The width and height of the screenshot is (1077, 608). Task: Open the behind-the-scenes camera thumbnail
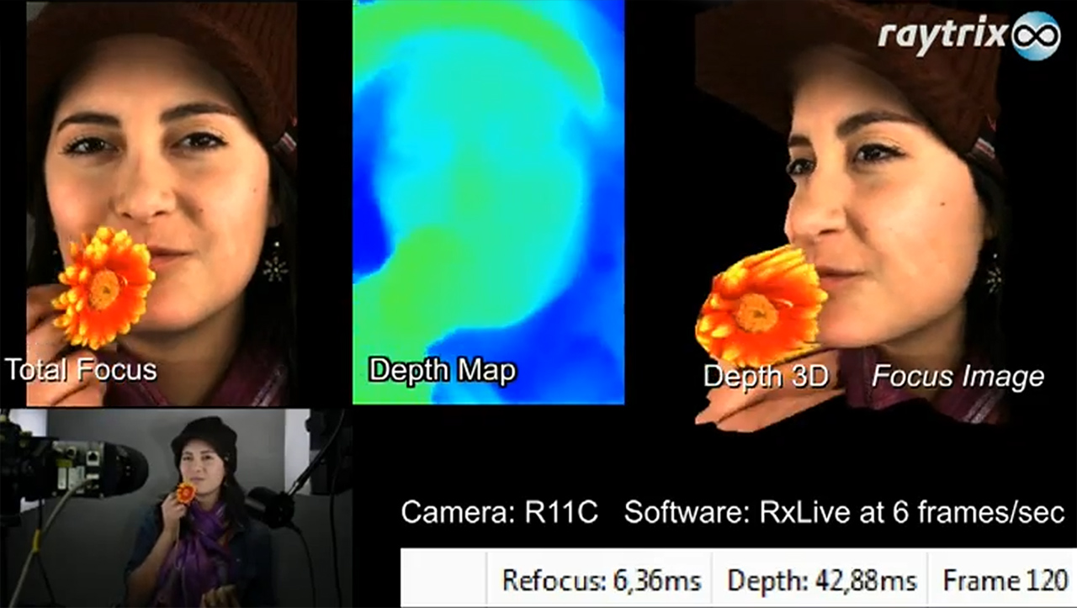175,508
